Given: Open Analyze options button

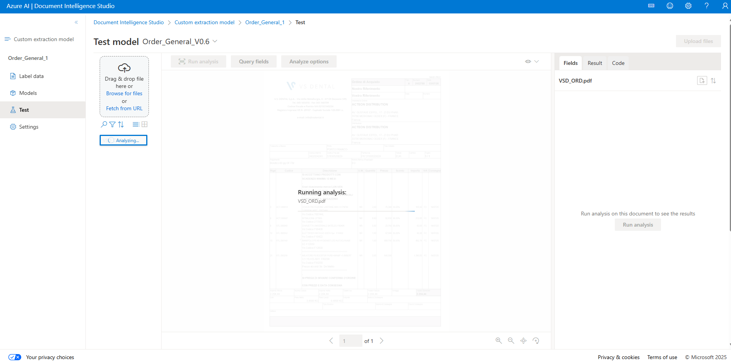Looking at the screenshot, I should [x=309, y=61].
